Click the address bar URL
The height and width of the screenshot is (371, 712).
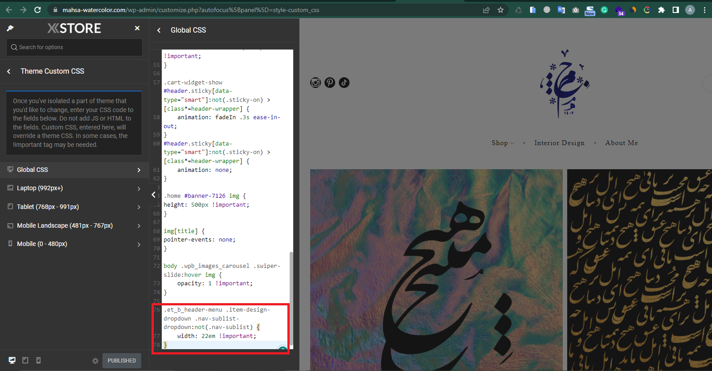click(191, 10)
